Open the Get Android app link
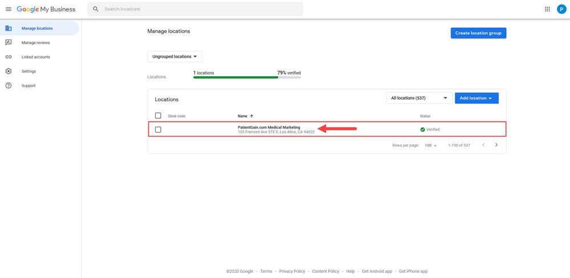570x278 pixels. click(377, 271)
